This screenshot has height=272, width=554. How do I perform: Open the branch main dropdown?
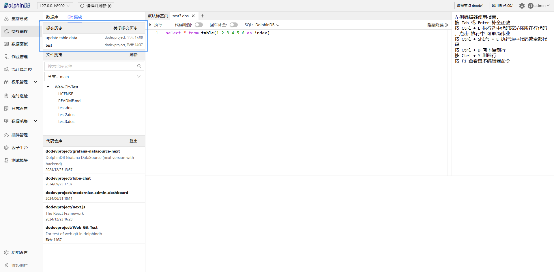(94, 77)
